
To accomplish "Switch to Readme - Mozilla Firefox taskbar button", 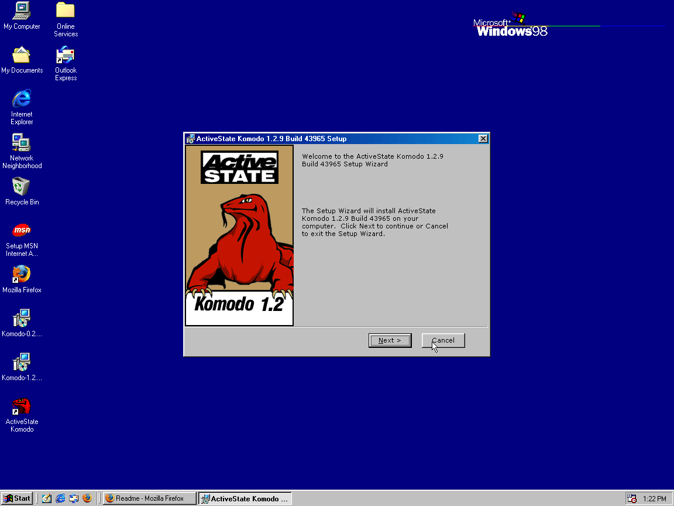I will [150, 498].
